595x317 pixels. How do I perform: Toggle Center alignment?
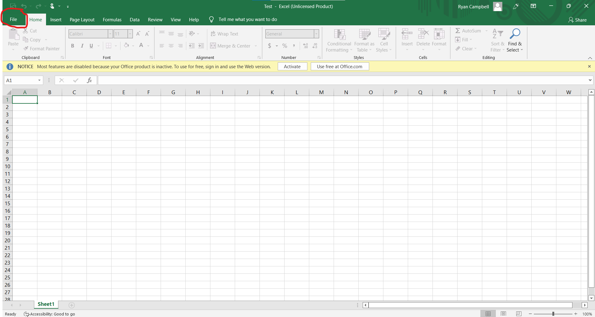[x=171, y=46]
